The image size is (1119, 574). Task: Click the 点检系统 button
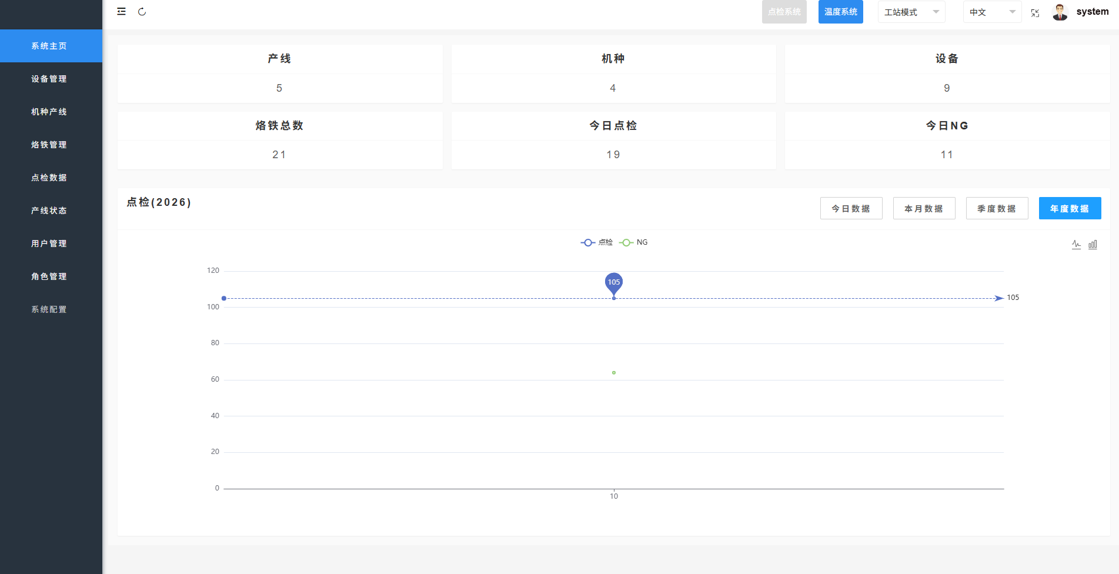tap(784, 12)
